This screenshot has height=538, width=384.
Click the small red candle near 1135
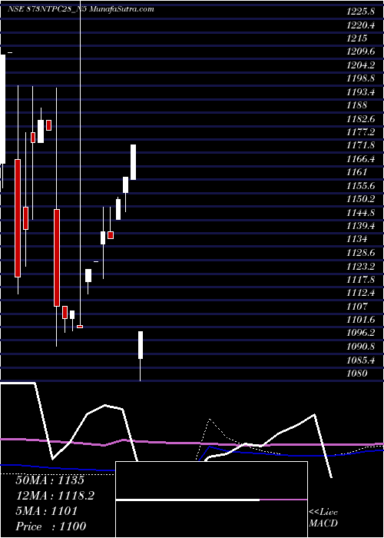coord(111,235)
